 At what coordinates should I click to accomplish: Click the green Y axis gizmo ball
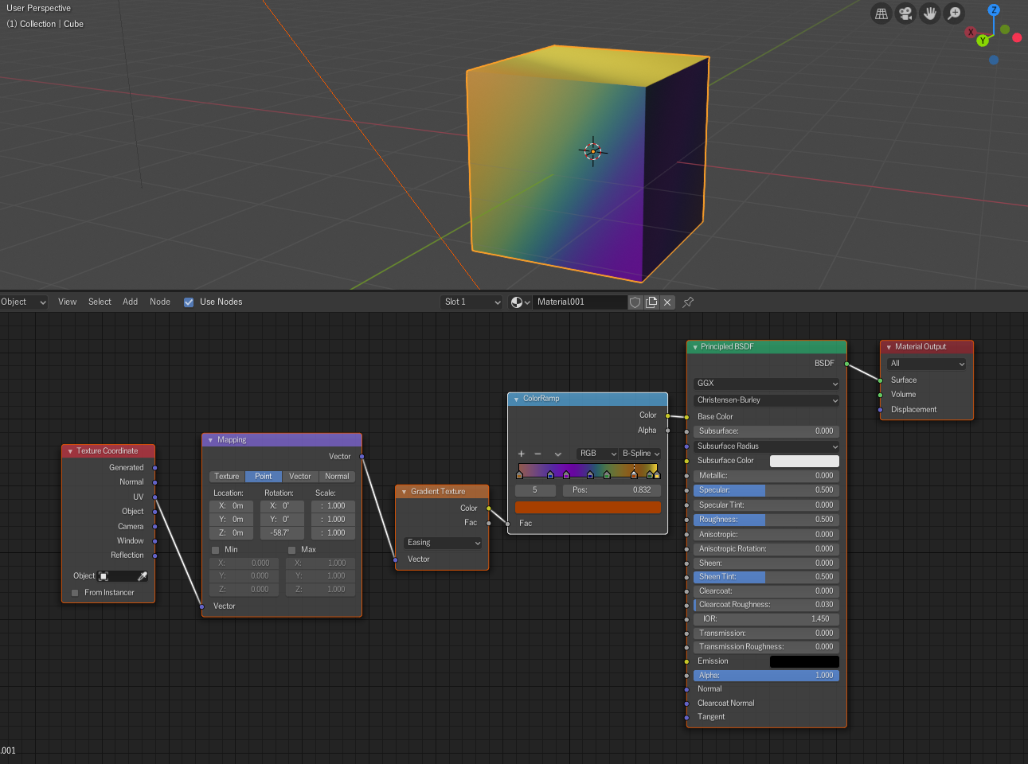(x=983, y=41)
